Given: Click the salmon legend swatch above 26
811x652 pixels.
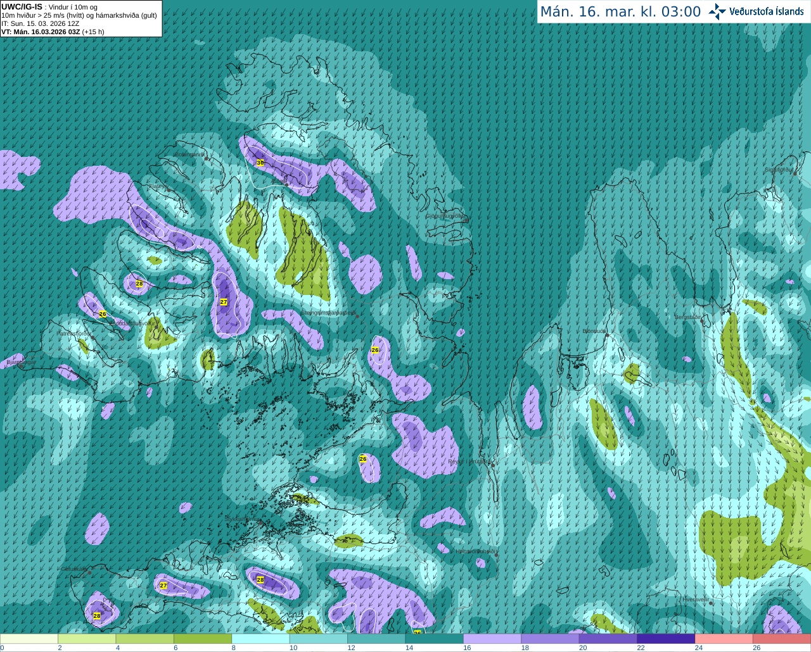Looking at the screenshot, I should (x=782, y=639).
